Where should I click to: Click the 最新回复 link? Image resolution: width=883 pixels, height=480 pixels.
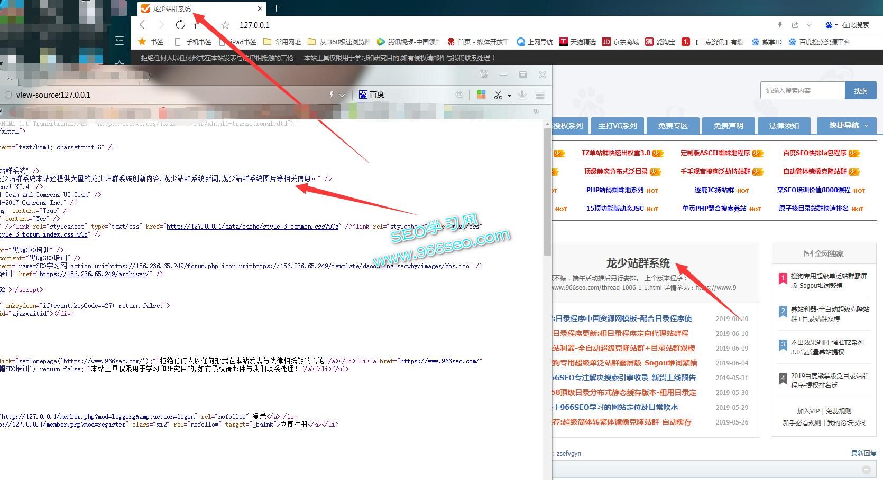864,453
